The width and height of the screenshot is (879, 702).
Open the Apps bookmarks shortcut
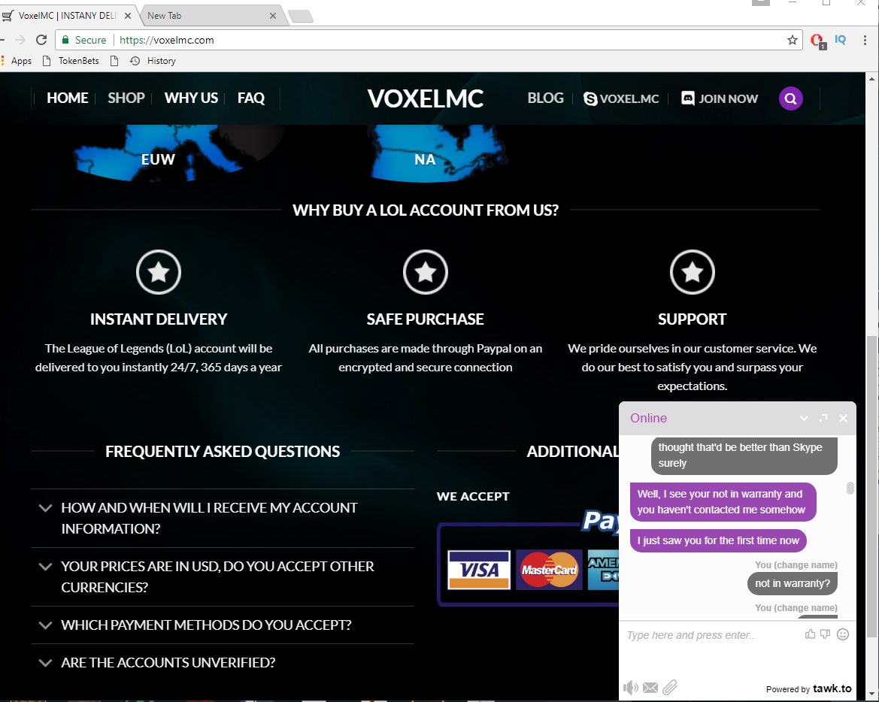17,61
